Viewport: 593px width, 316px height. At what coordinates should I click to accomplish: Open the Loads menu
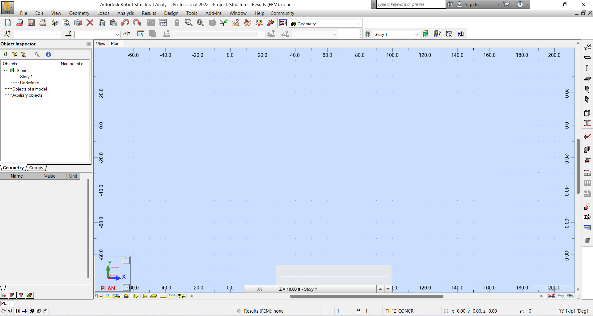[103, 13]
